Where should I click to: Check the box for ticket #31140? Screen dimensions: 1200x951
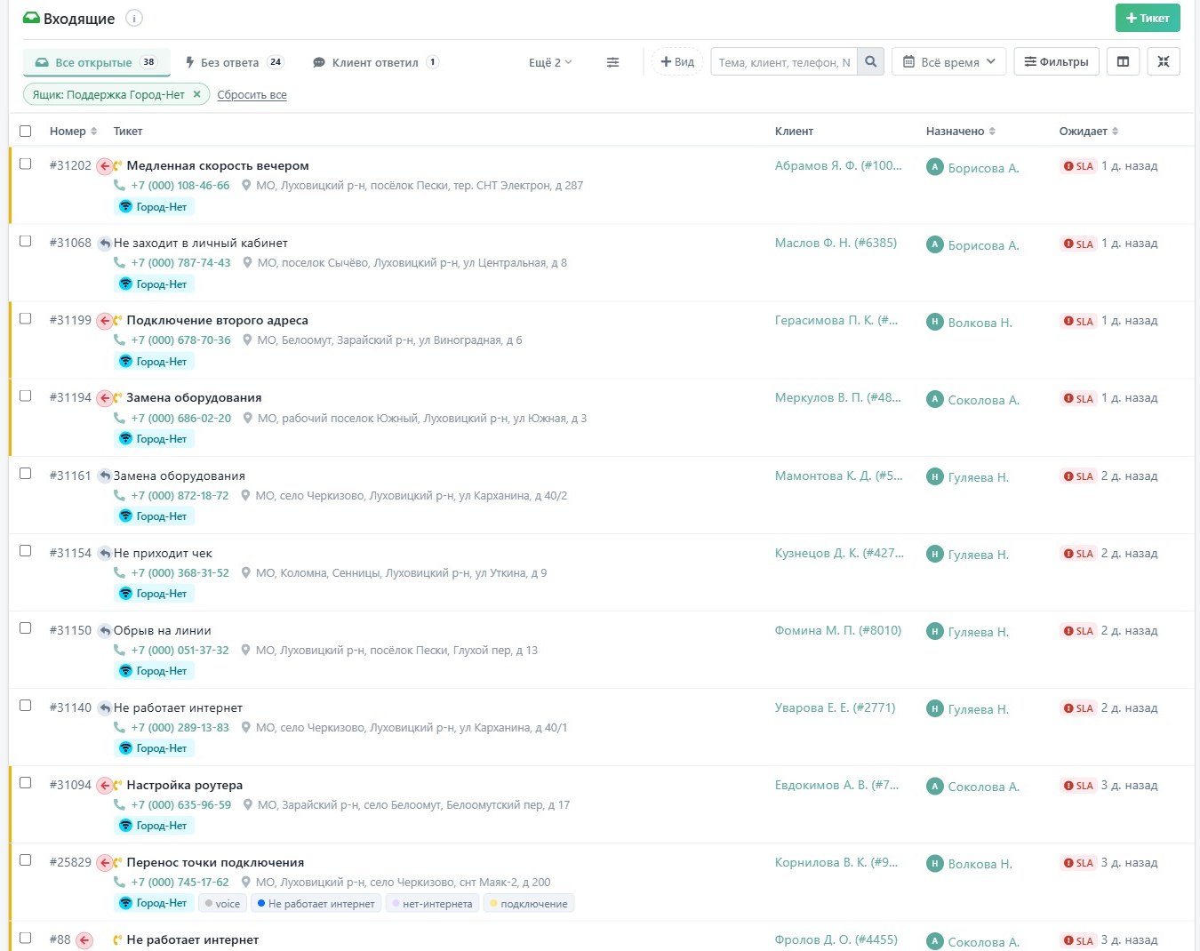26,705
